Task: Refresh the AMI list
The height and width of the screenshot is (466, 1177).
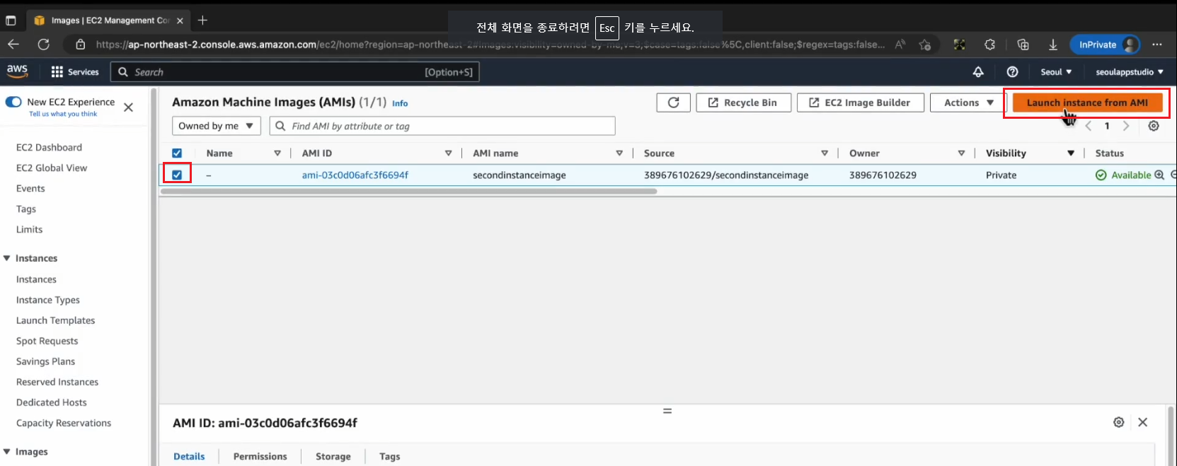Action: click(673, 103)
